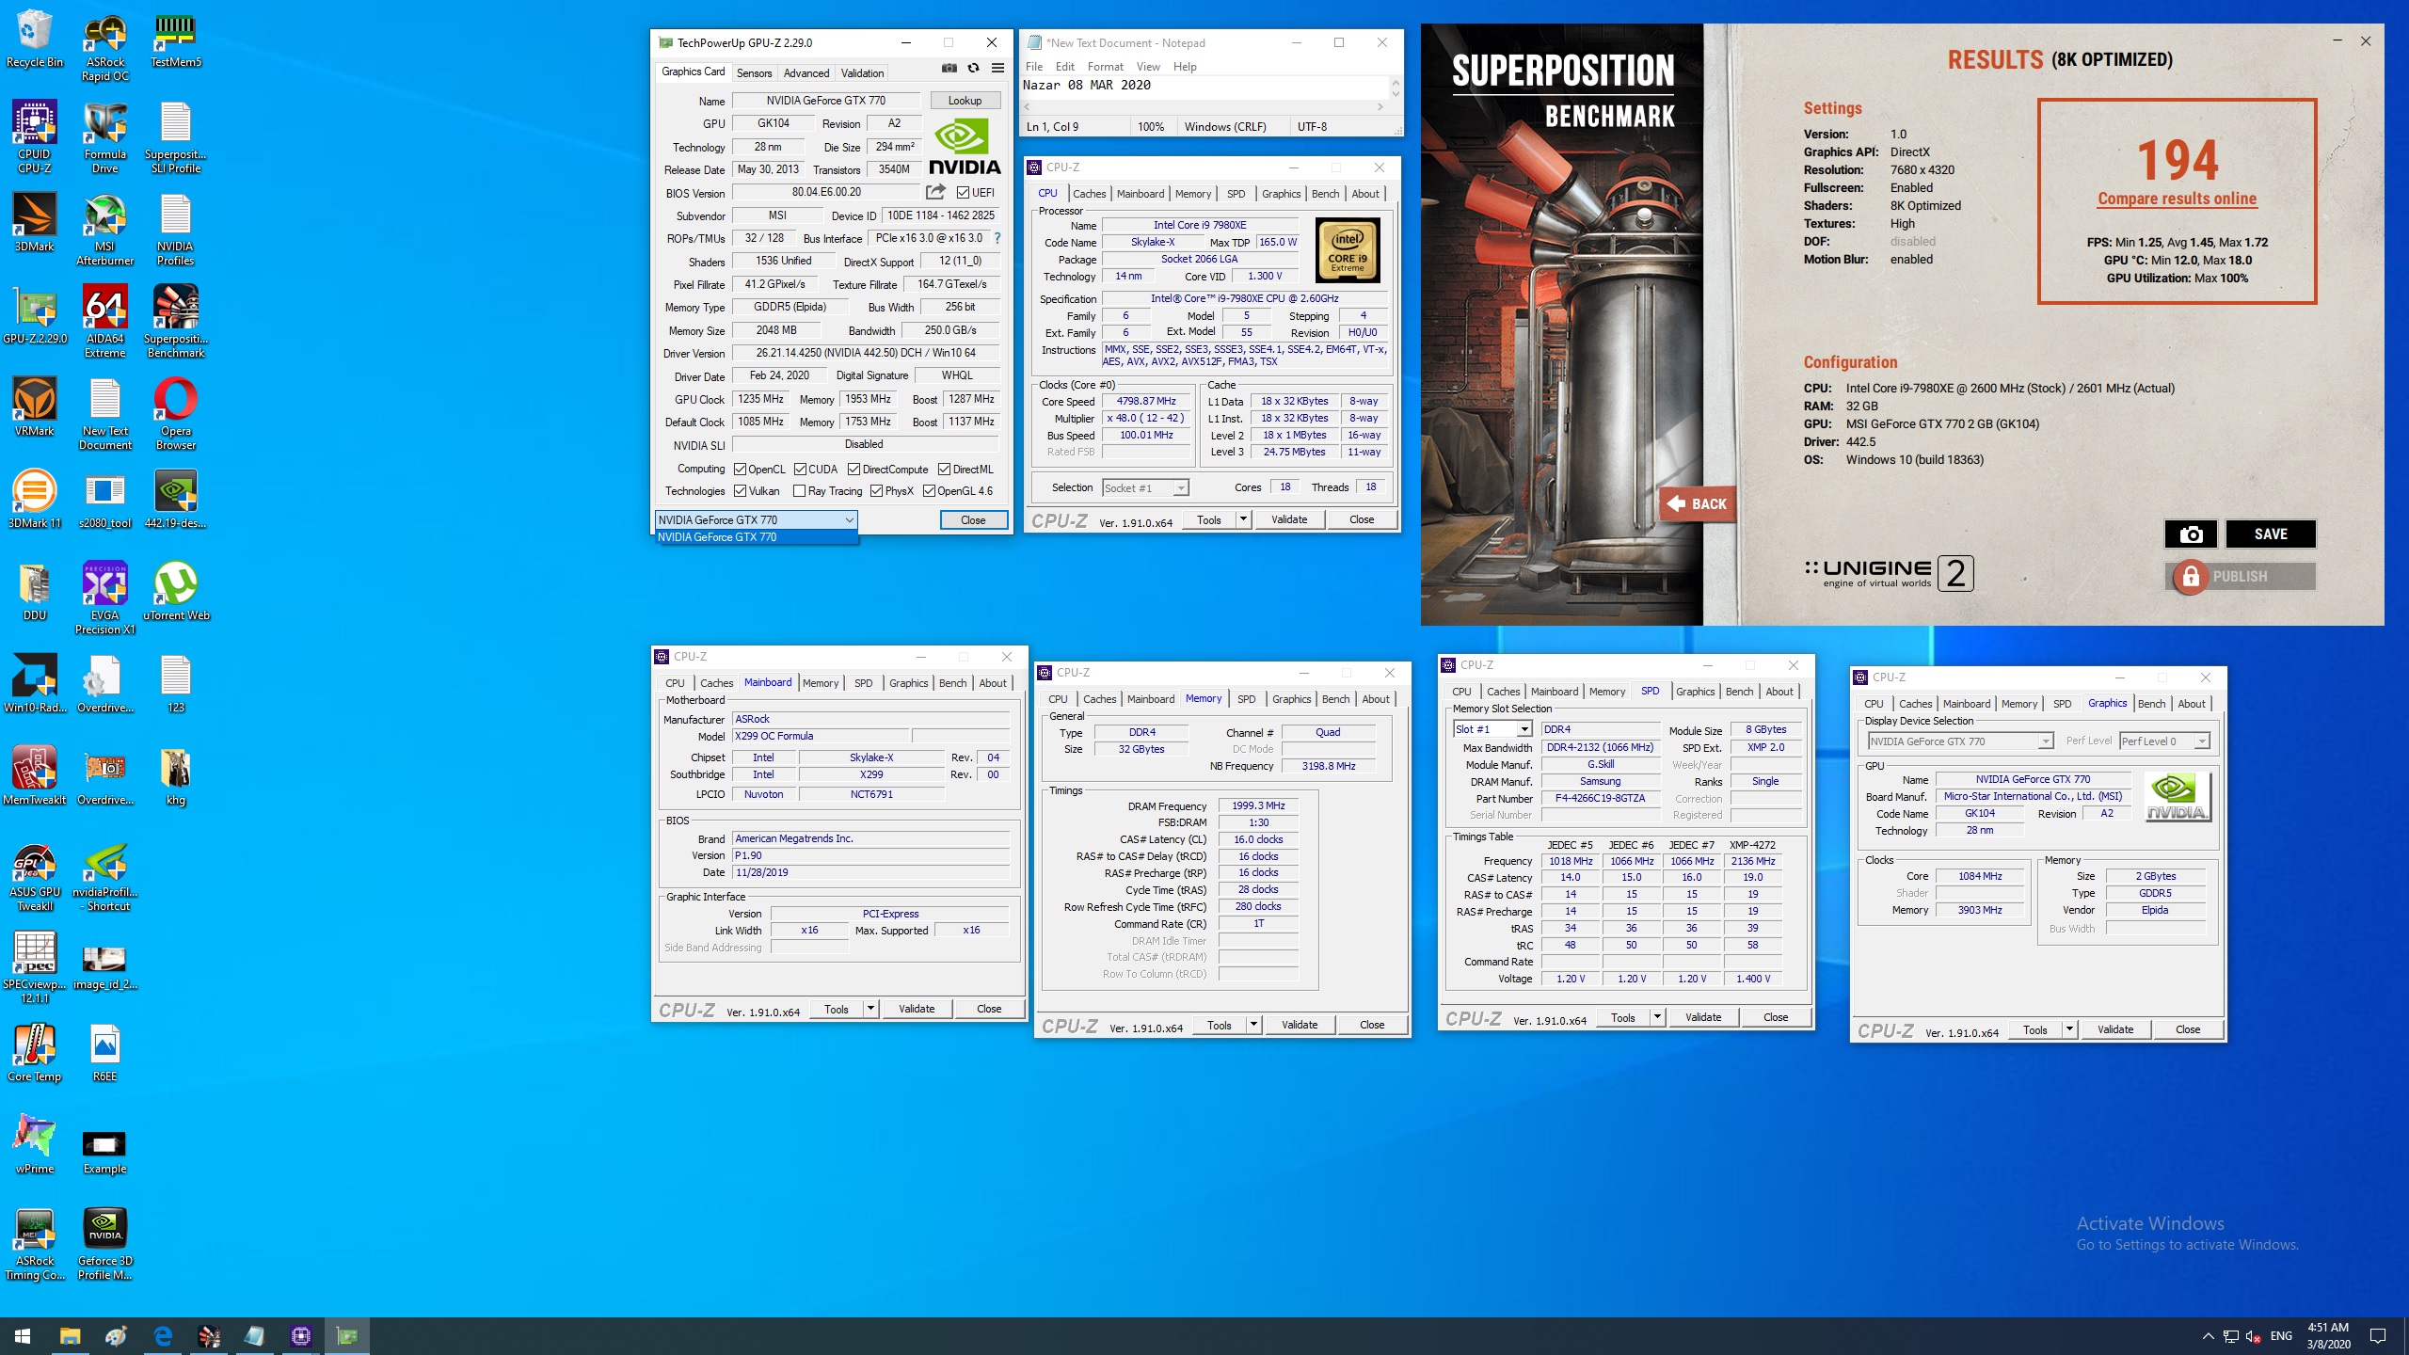
Task: Expand Tools dropdown arrow in CPU-Z Memory window
Action: (x=1254, y=1025)
